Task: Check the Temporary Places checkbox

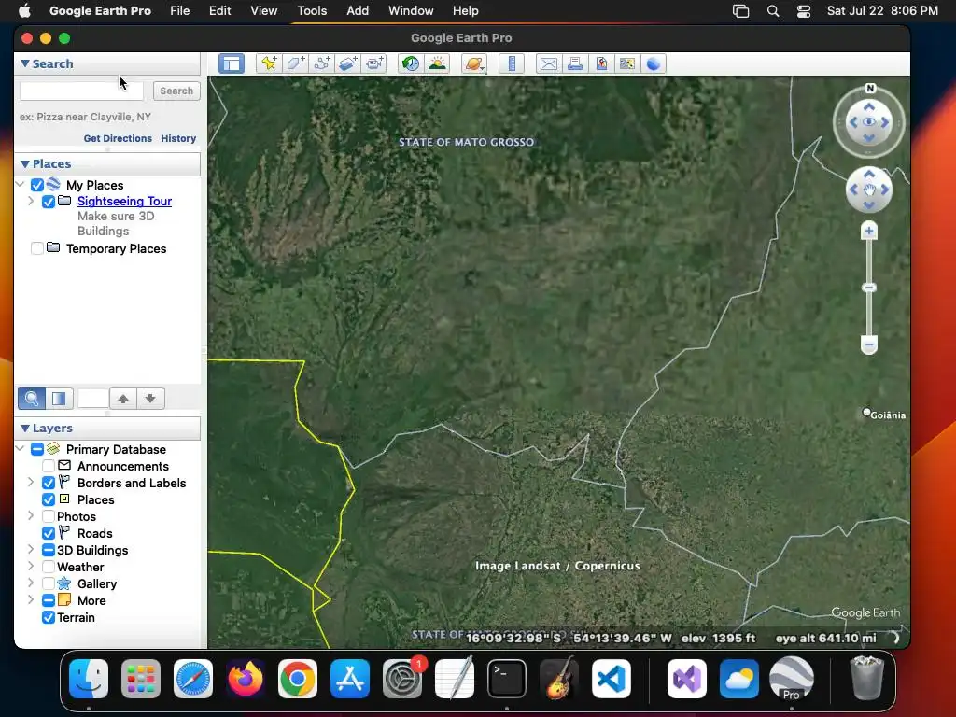Action: [x=37, y=248]
